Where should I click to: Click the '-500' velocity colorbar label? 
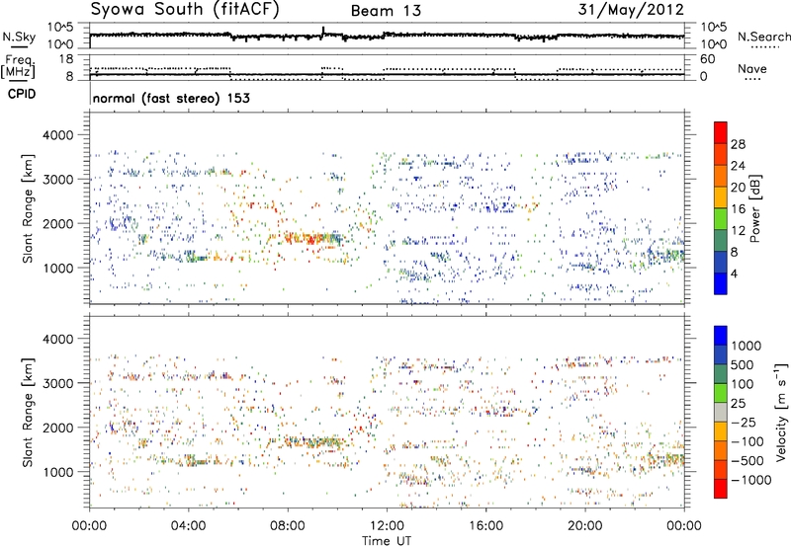pos(747,461)
